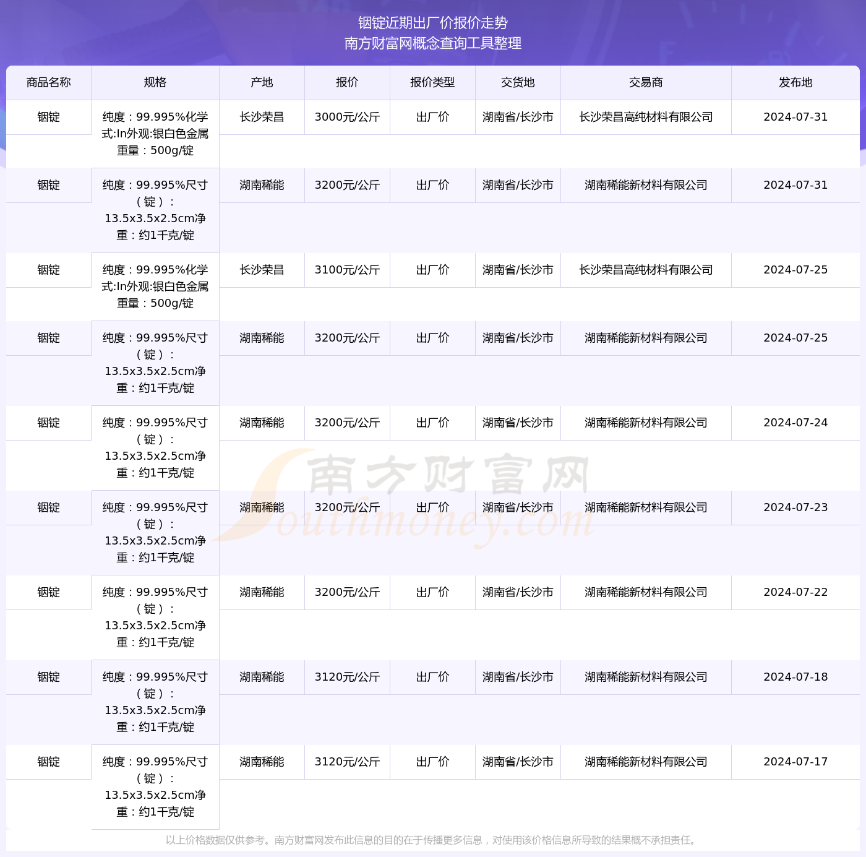The image size is (866, 857).
Task: Click 湖南省/长沙市 in the 3000元/公斤 row
Action: [x=518, y=117]
